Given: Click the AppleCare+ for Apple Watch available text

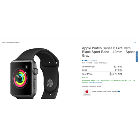Looking at the screenshot, I should [x=105, y=91].
